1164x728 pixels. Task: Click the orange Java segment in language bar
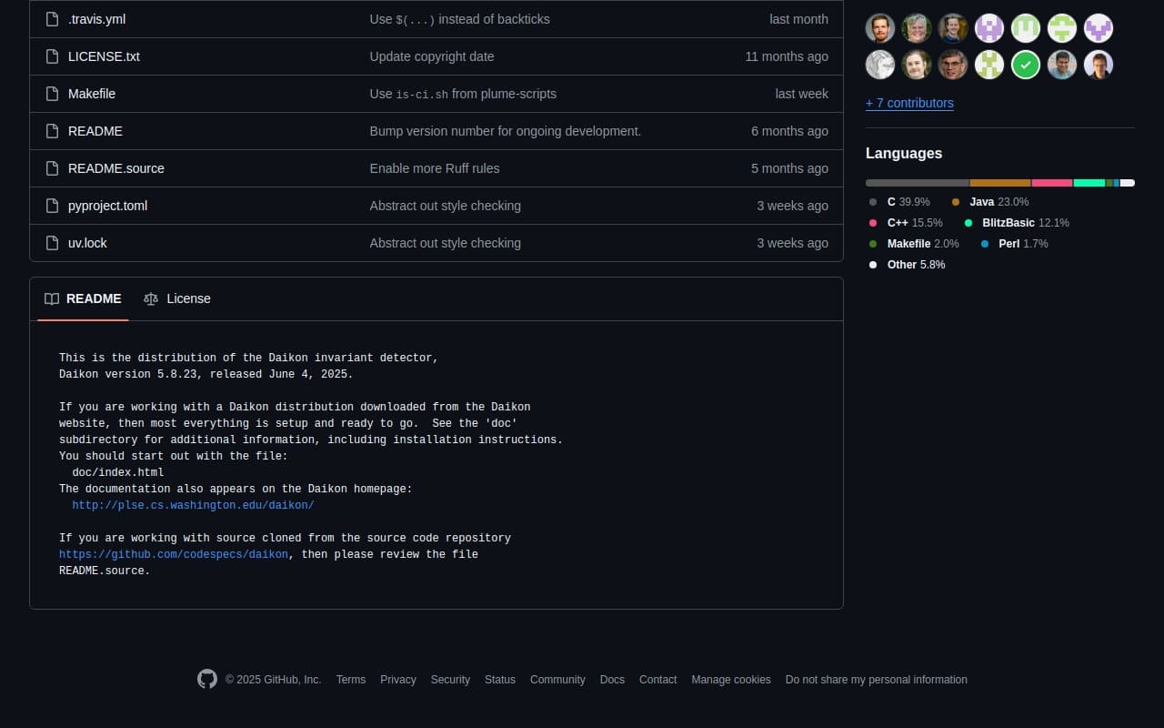pyautogui.click(x=999, y=183)
